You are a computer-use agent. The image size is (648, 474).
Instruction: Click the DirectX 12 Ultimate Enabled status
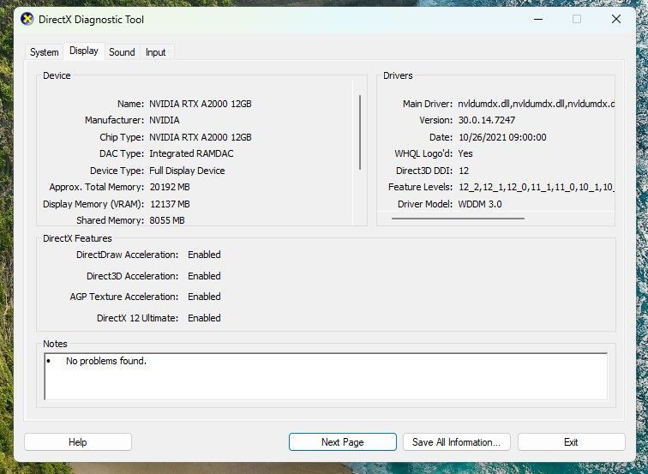[204, 318]
